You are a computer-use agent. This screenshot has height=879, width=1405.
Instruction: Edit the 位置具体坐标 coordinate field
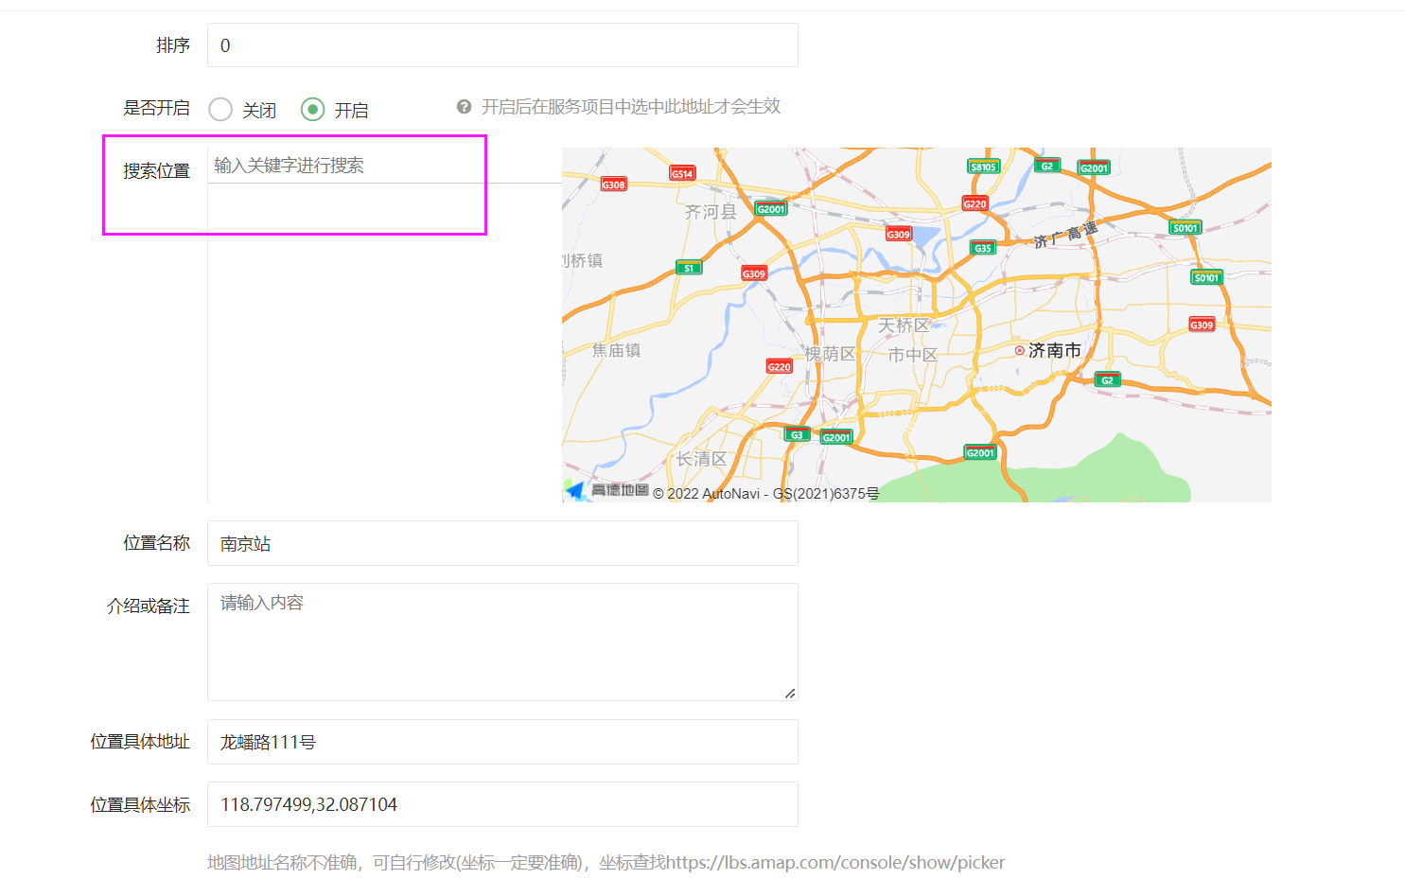pyautogui.click(x=502, y=804)
